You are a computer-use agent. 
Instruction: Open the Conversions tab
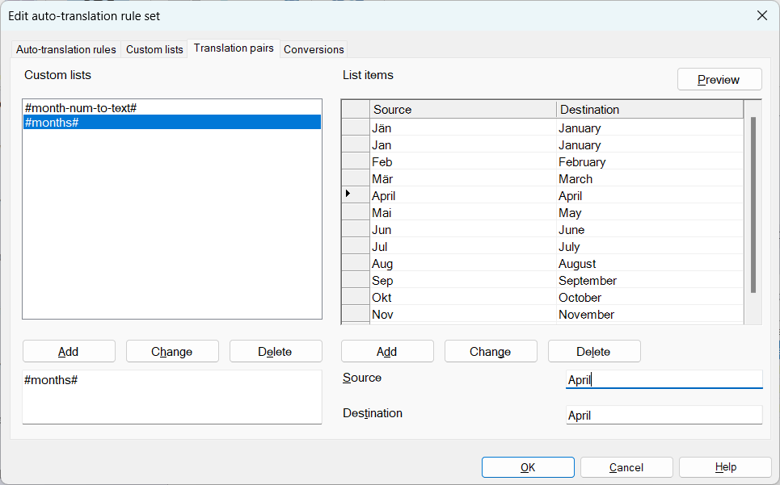(x=314, y=49)
